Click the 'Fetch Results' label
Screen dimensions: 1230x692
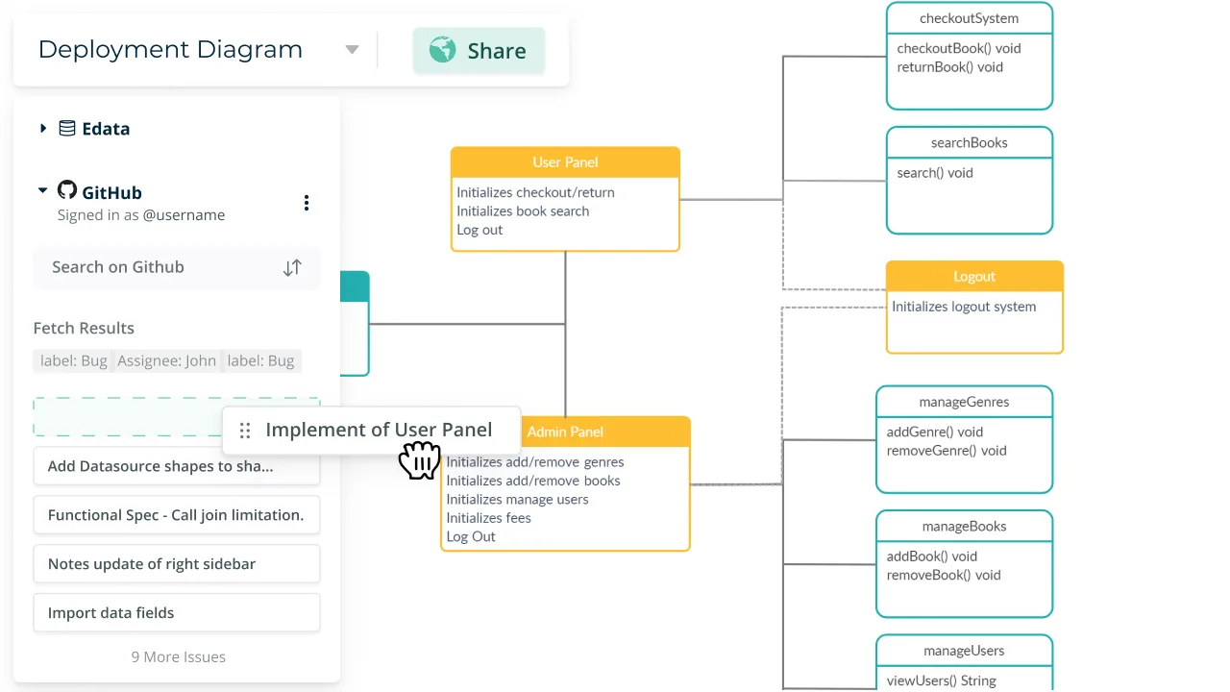tap(84, 328)
